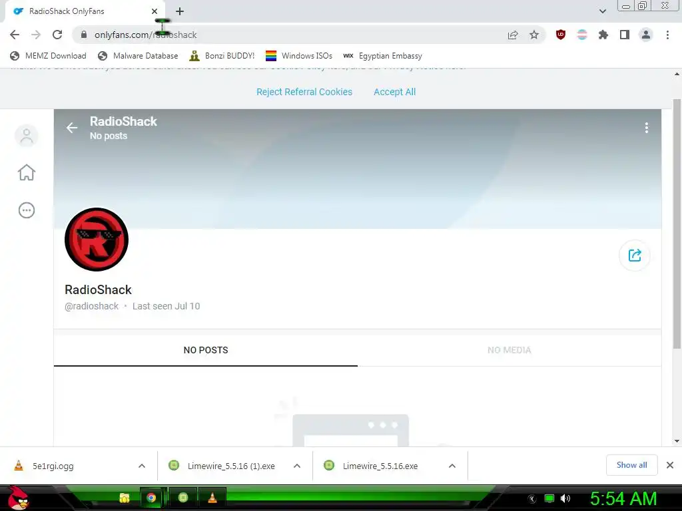Toggle the browser side panel icon
Image resolution: width=682 pixels, height=511 pixels.
[625, 35]
